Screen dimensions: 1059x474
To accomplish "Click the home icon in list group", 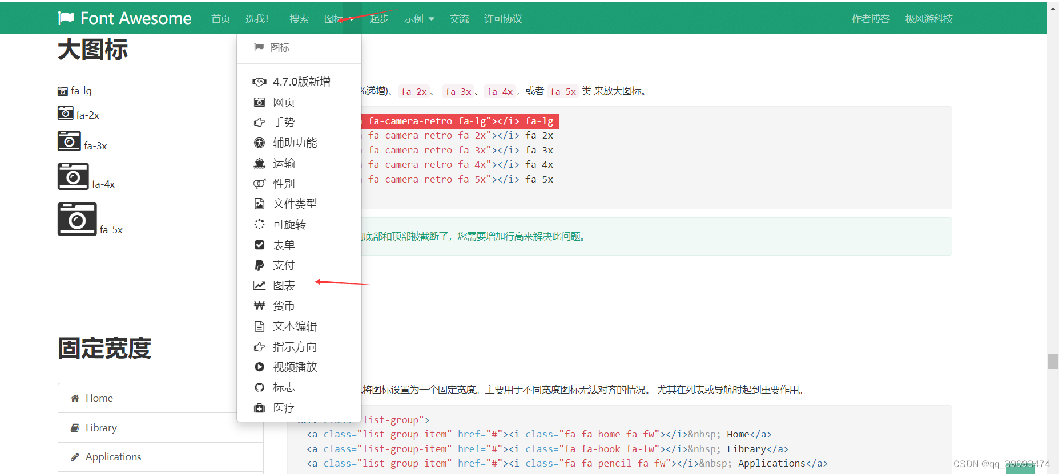I will [75, 398].
